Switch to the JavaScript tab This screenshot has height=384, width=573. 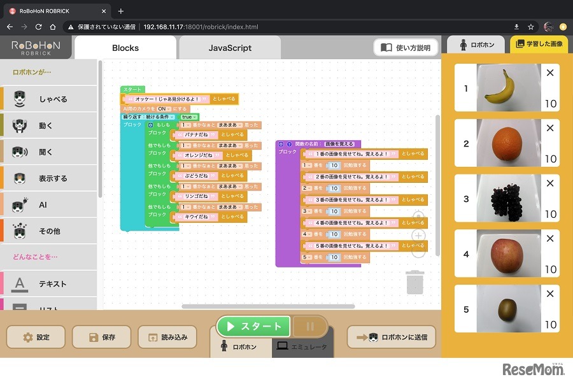coord(230,48)
